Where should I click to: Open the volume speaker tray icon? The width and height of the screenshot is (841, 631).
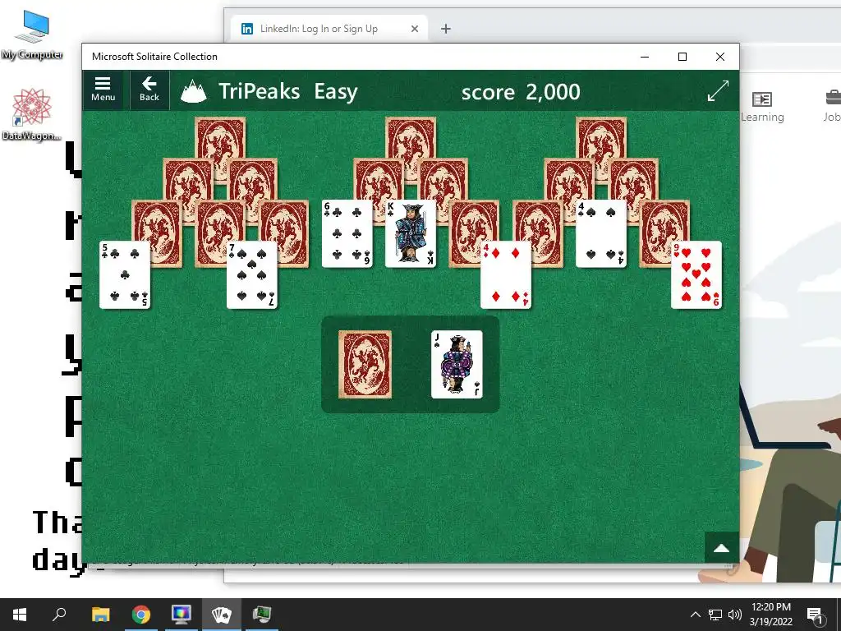coord(735,615)
